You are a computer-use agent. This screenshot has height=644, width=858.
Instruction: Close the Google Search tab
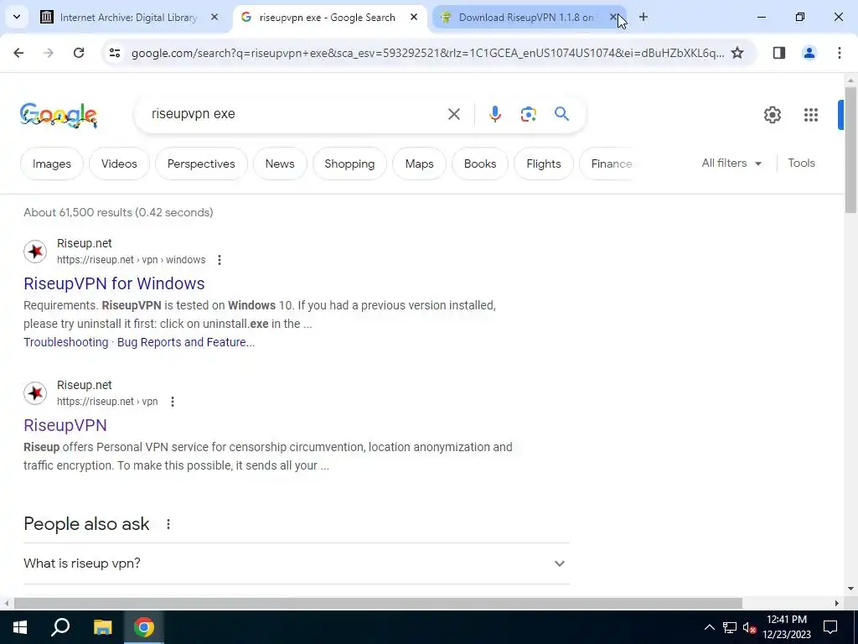414,18
